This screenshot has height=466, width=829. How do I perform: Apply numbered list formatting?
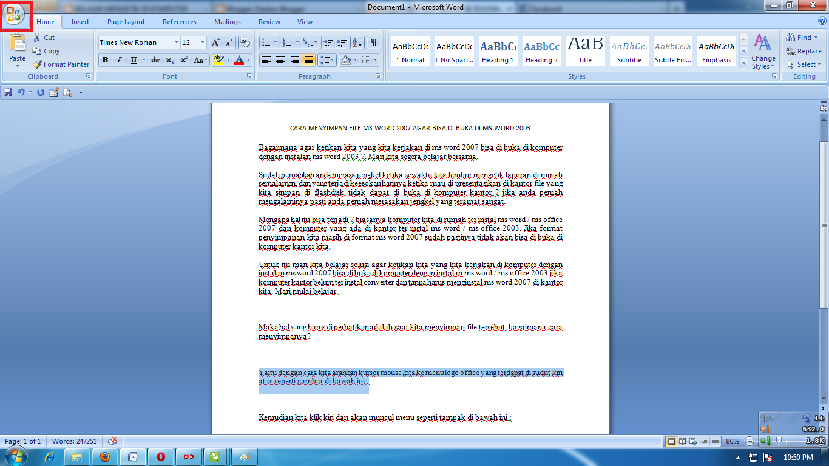point(288,42)
